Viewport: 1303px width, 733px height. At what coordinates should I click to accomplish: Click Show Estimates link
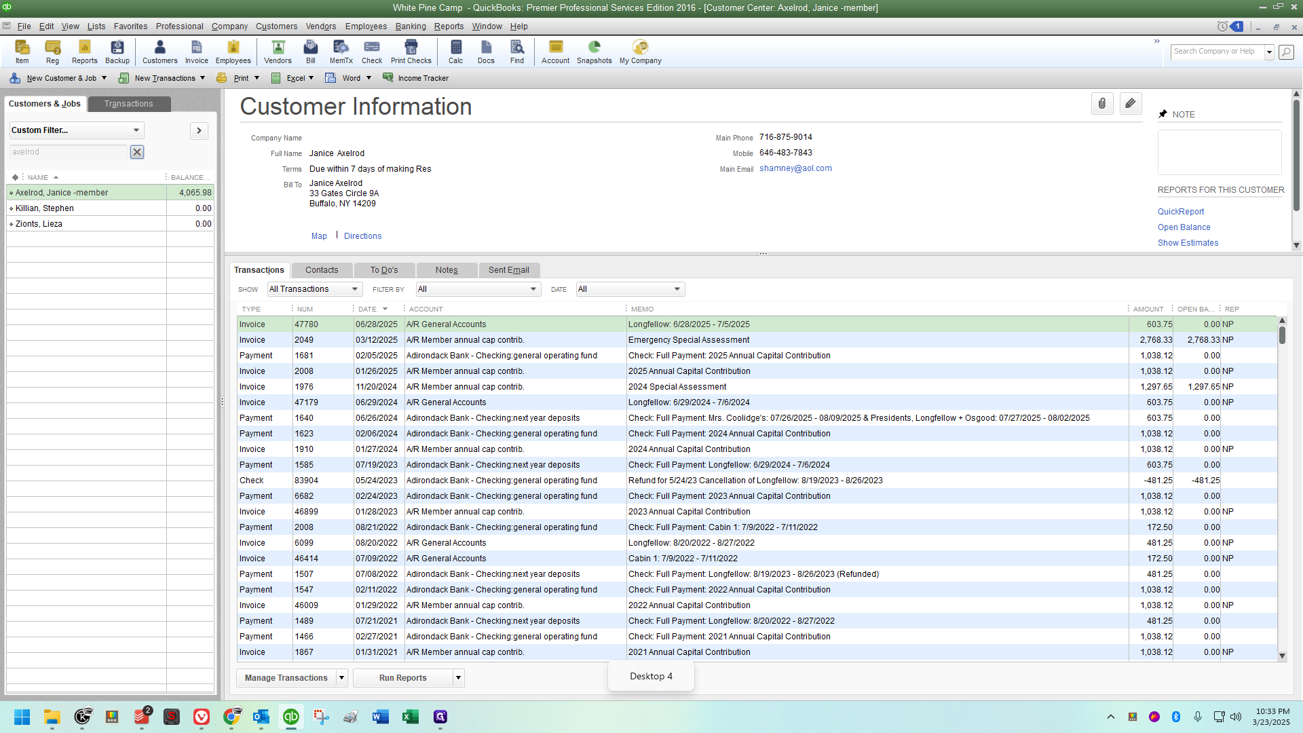coord(1188,243)
